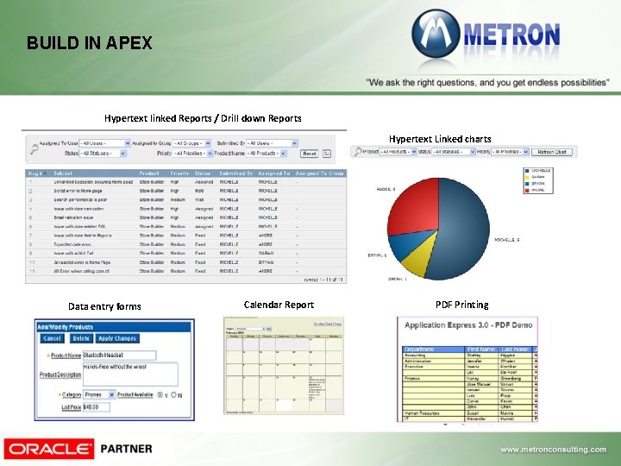Click the Category label link
This screenshot has height=466, width=621.
click(x=72, y=394)
